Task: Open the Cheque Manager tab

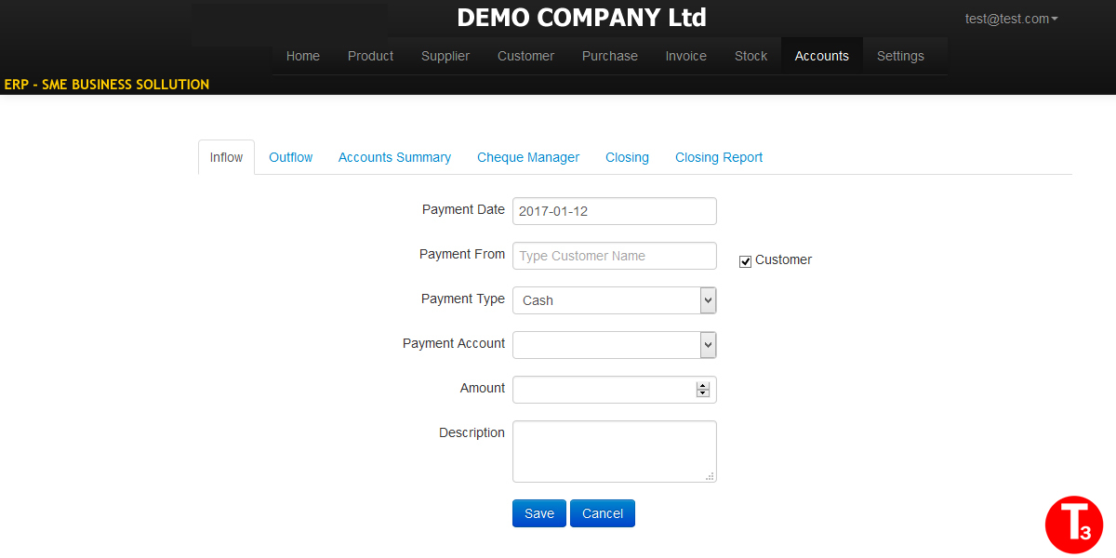Action: pyautogui.click(x=528, y=157)
